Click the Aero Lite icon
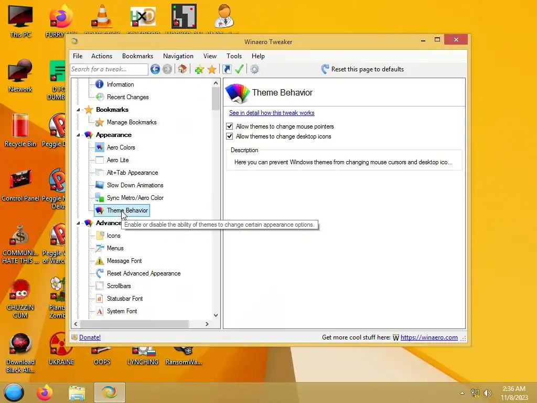537x403 pixels. coord(100,160)
